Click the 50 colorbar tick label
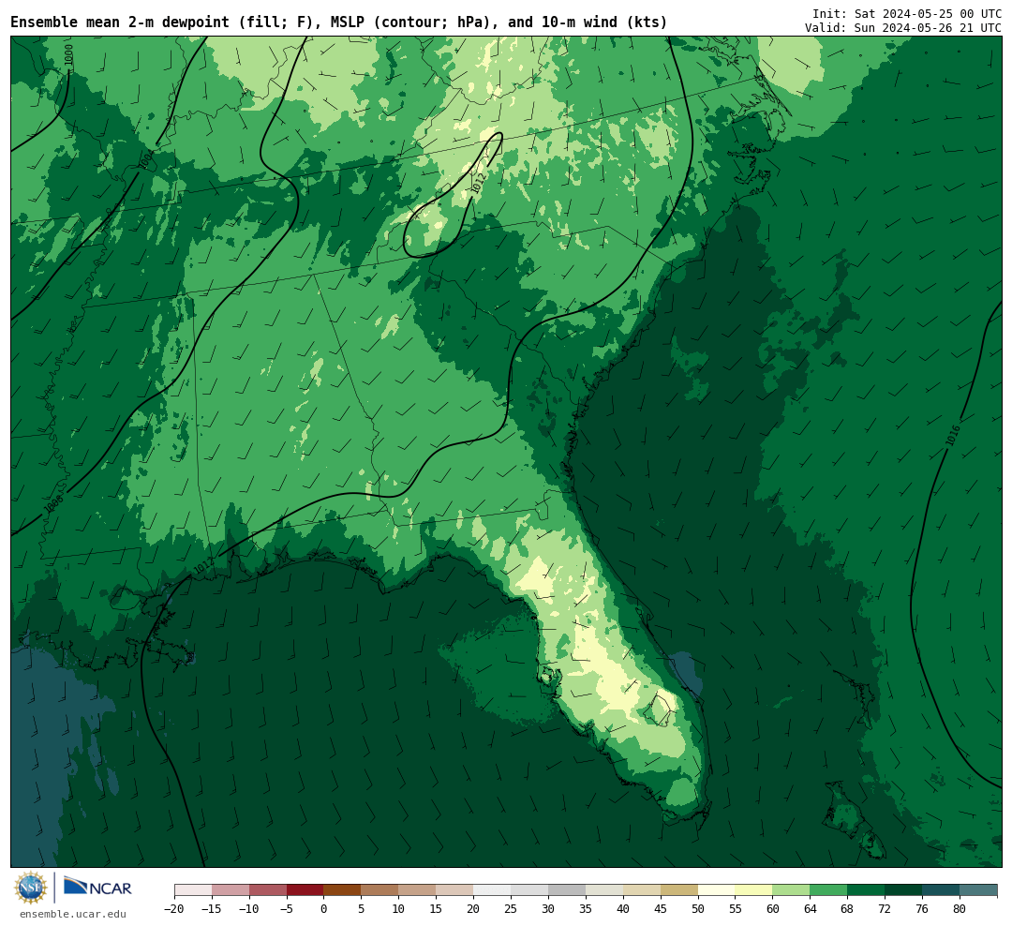This screenshot has height=926, width=1012. pyautogui.click(x=698, y=908)
